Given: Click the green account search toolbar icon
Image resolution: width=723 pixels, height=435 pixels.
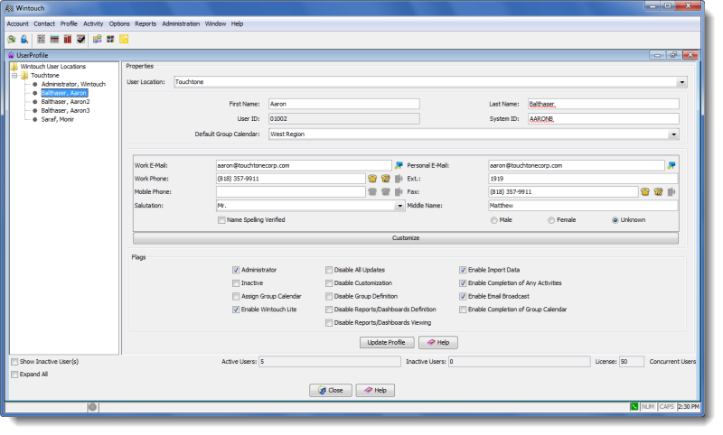Looking at the screenshot, I should (x=12, y=40).
